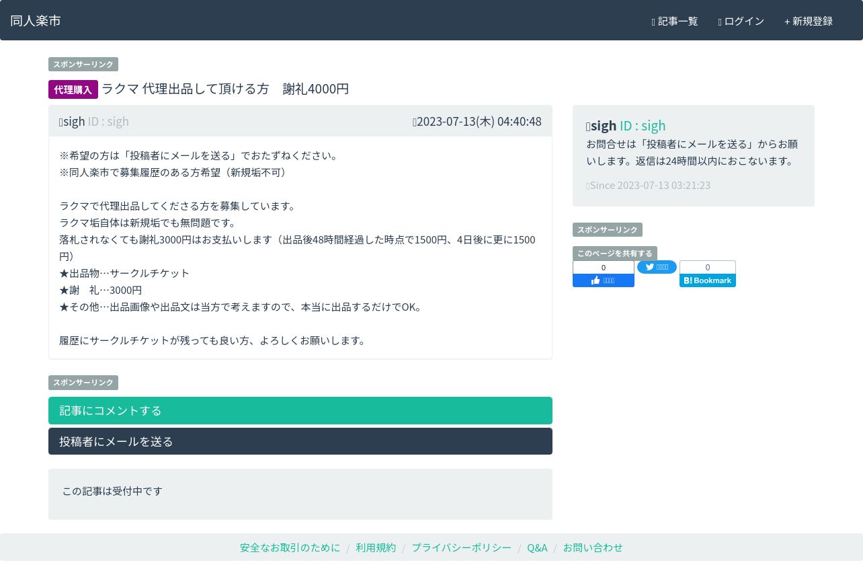Click the Since 2023-07-13 03:21:23 text
The height and width of the screenshot is (575, 863).
click(x=649, y=185)
